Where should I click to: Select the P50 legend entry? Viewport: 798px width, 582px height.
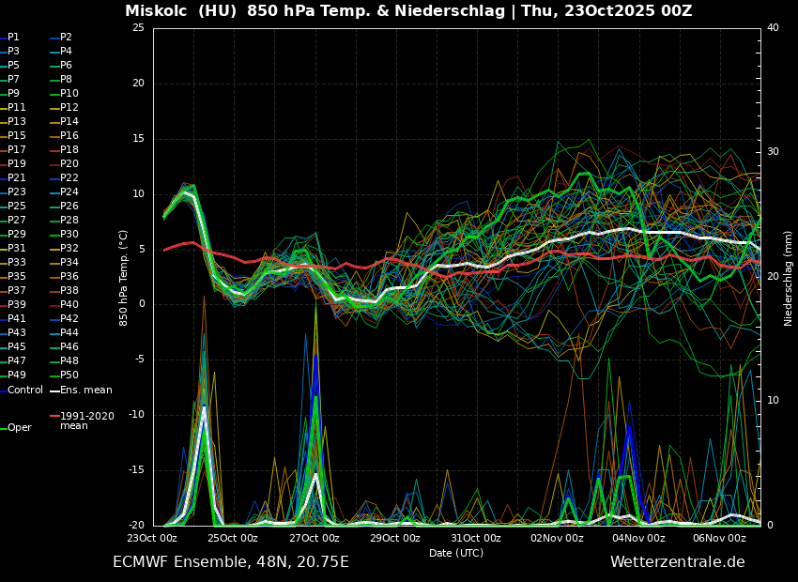[69, 375]
